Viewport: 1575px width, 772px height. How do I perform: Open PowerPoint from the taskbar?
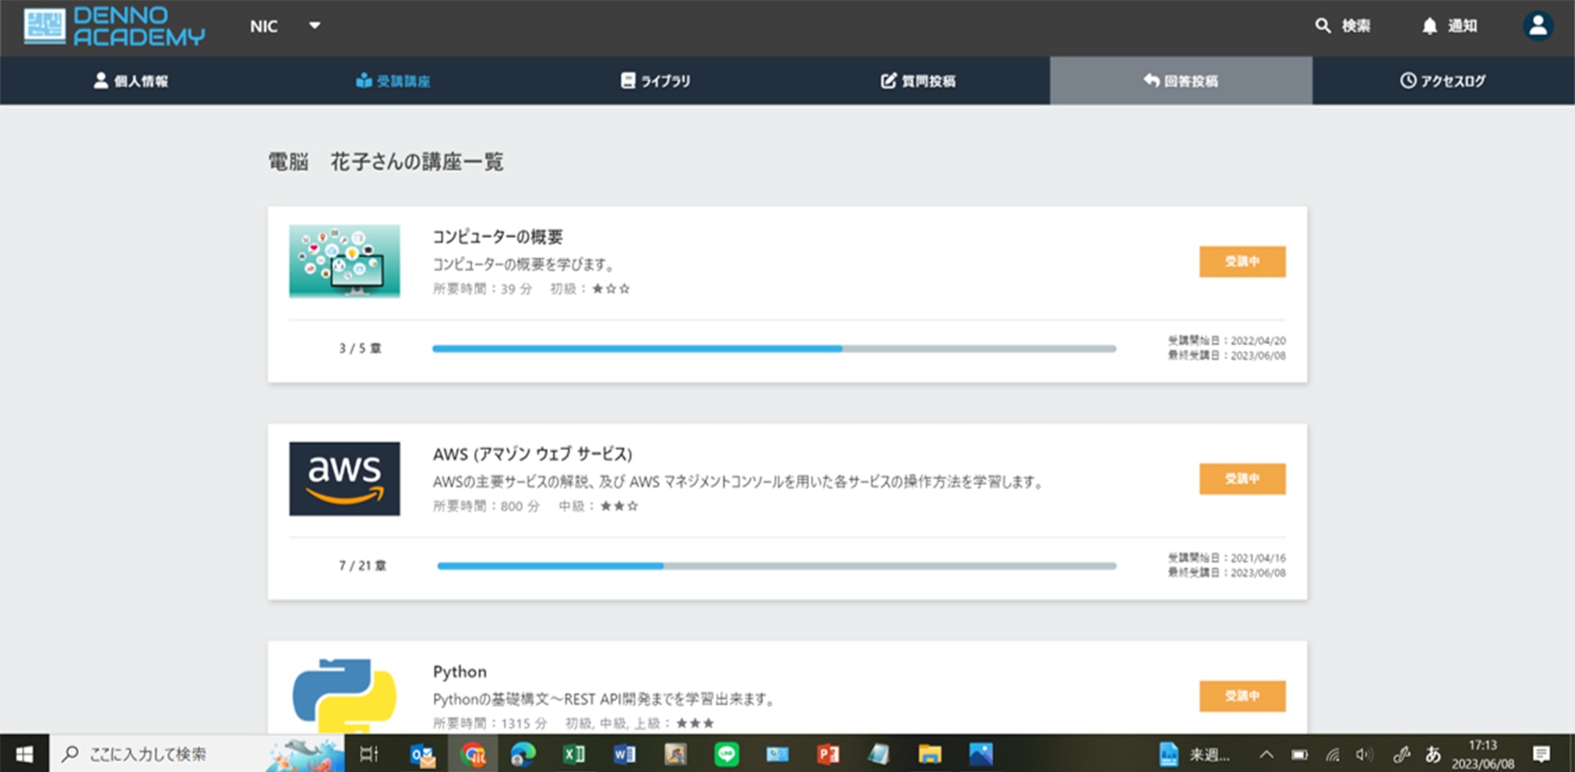tap(828, 754)
